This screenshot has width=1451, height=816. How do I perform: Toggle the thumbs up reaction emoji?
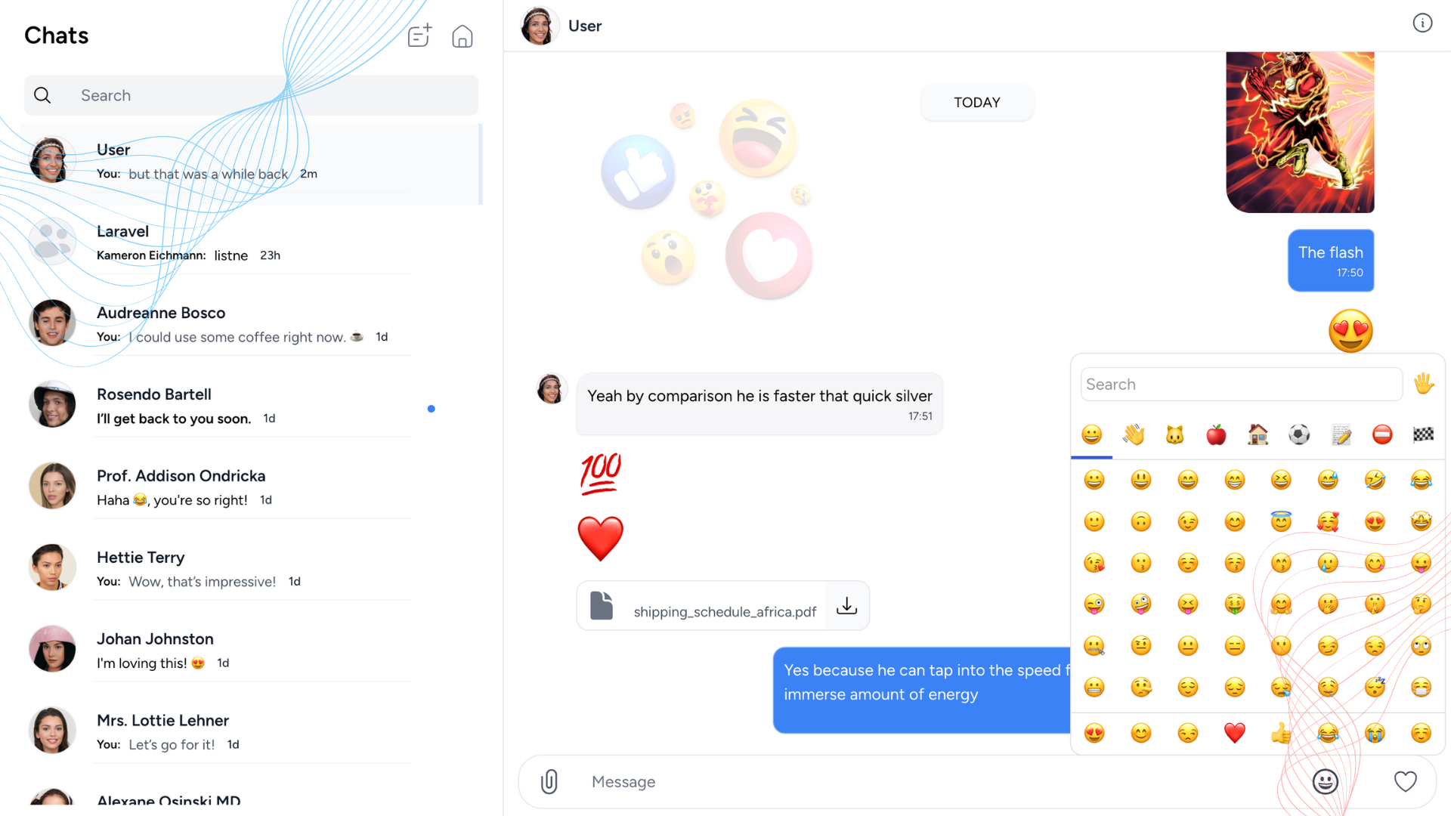[x=1281, y=734]
